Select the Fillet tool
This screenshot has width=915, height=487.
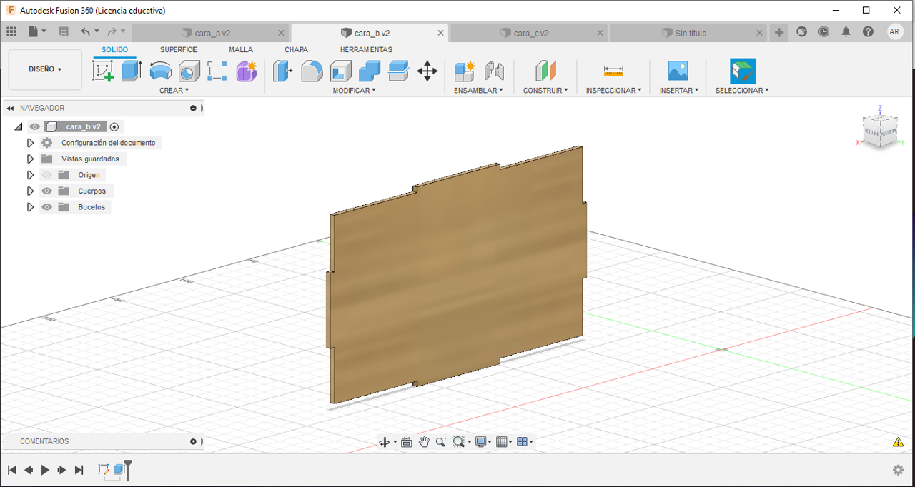(312, 71)
